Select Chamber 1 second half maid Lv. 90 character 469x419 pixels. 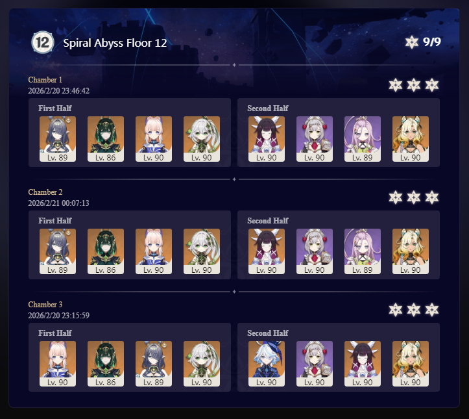pyautogui.click(x=315, y=139)
